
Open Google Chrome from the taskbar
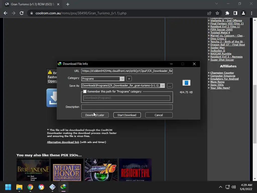tap(30, 187)
